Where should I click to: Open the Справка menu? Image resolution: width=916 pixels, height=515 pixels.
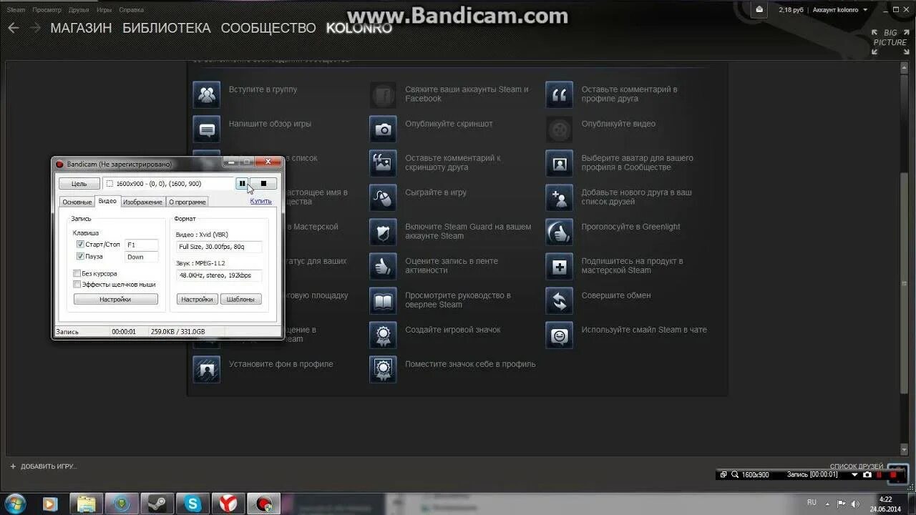pyautogui.click(x=131, y=10)
